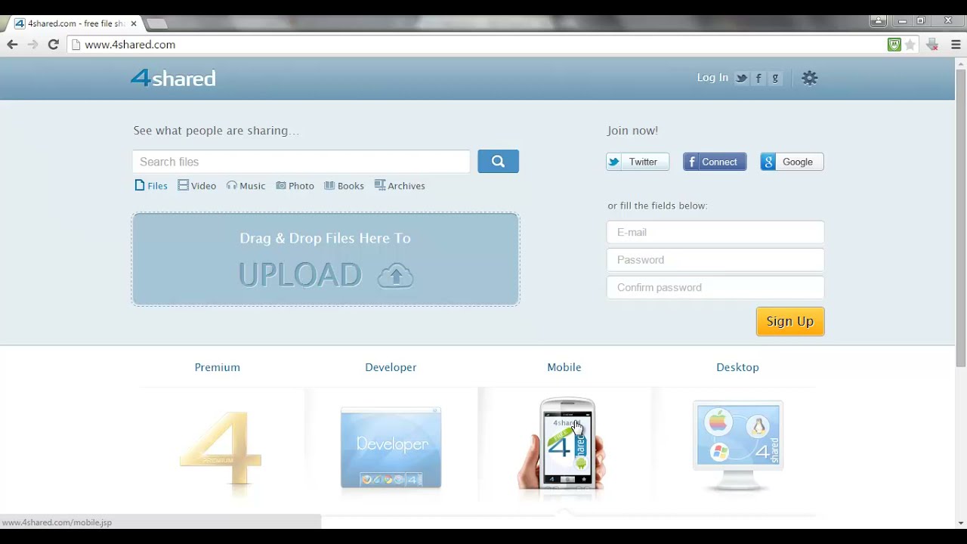The image size is (967, 544).
Task: Click the page vertical scrollbar thumb
Action: pyautogui.click(x=961, y=218)
